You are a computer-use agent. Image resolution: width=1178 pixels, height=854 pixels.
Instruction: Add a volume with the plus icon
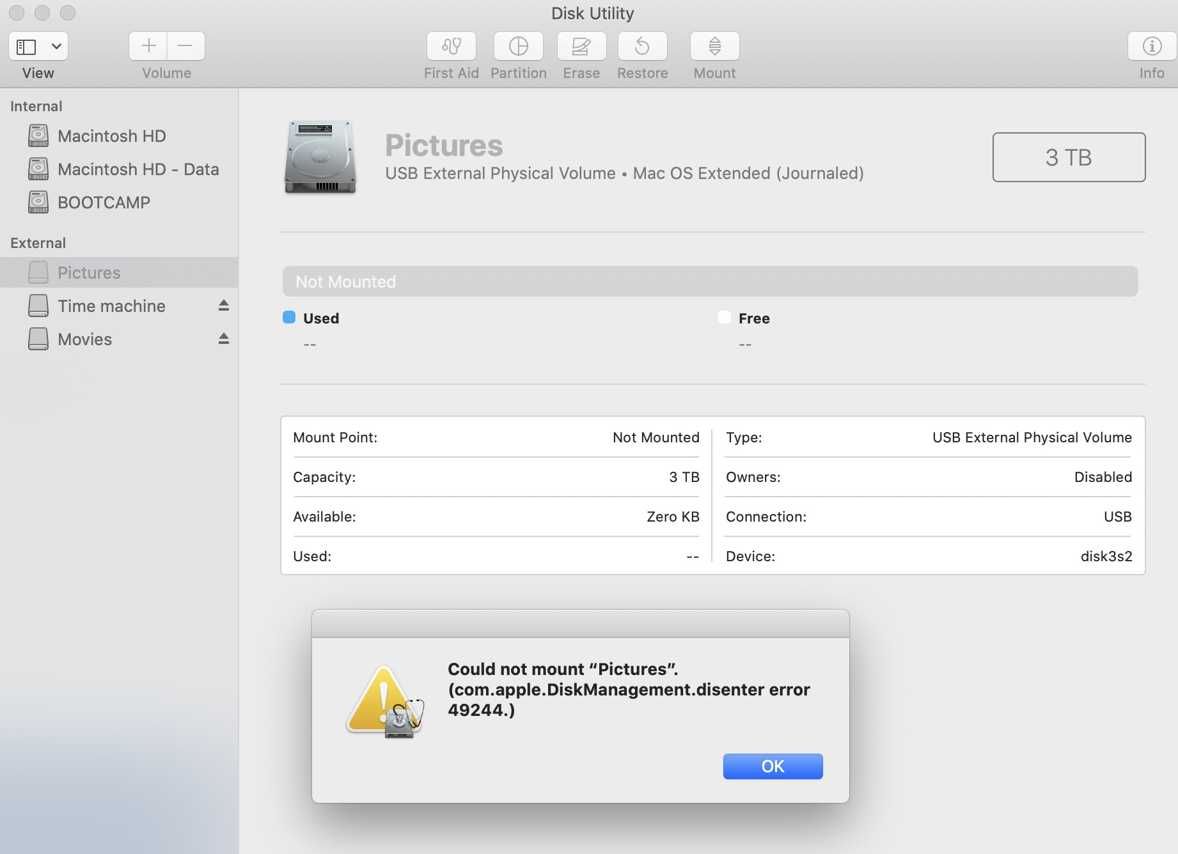148,45
